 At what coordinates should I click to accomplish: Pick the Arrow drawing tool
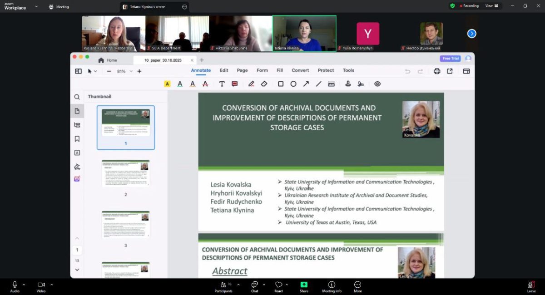pyautogui.click(x=306, y=84)
